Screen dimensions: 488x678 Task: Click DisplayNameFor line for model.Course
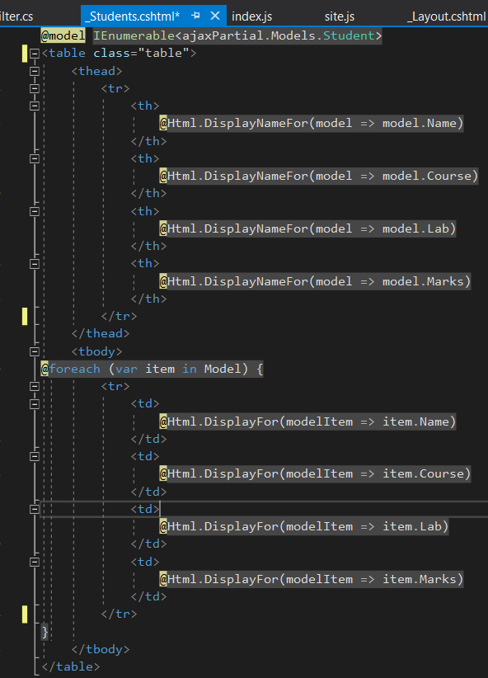319,176
